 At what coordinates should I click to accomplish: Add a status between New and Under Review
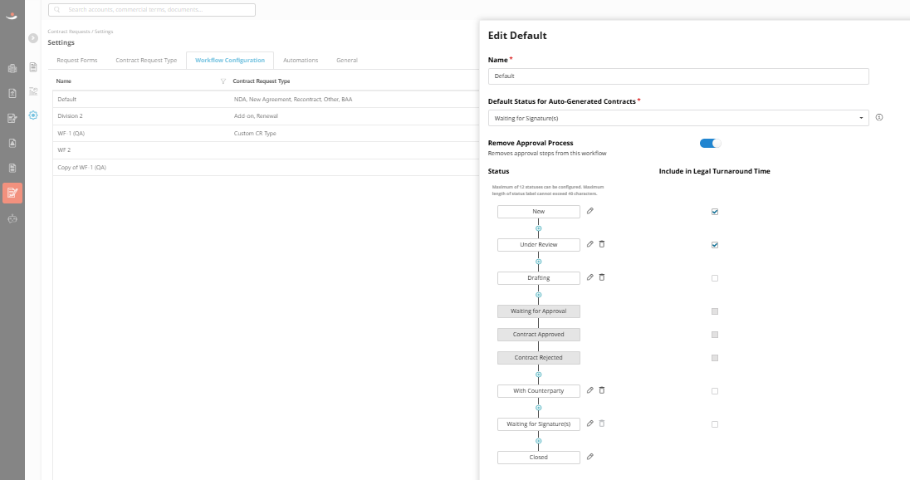539,228
